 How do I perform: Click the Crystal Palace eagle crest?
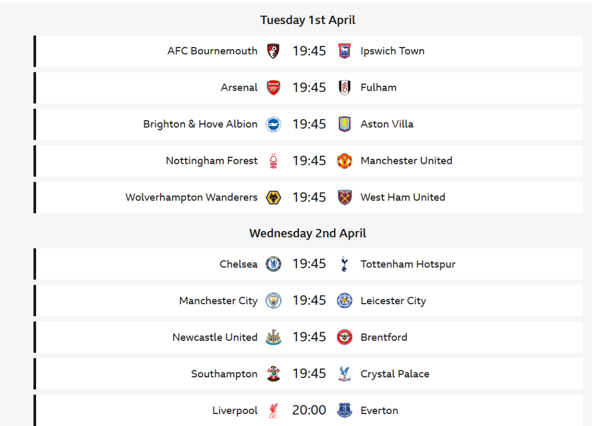[345, 374]
